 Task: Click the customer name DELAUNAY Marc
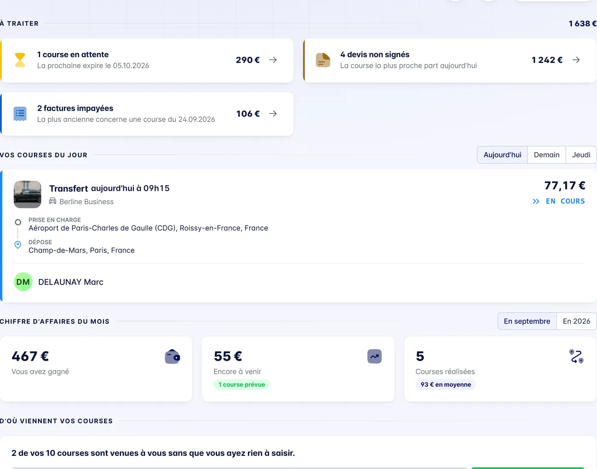(71, 282)
